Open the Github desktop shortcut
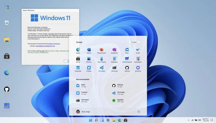Viewport: 216px width, 123px height. pyautogui.click(x=7, y=91)
